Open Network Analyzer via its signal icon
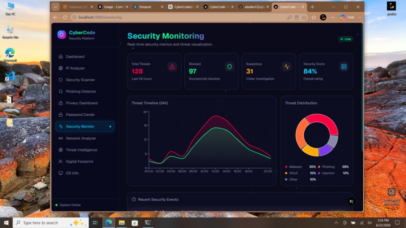 (x=60, y=138)
